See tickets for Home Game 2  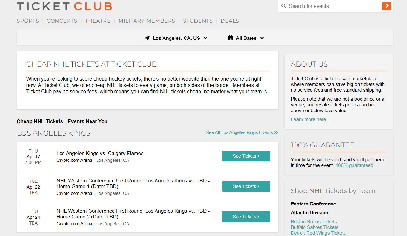[x=246, y=217]
